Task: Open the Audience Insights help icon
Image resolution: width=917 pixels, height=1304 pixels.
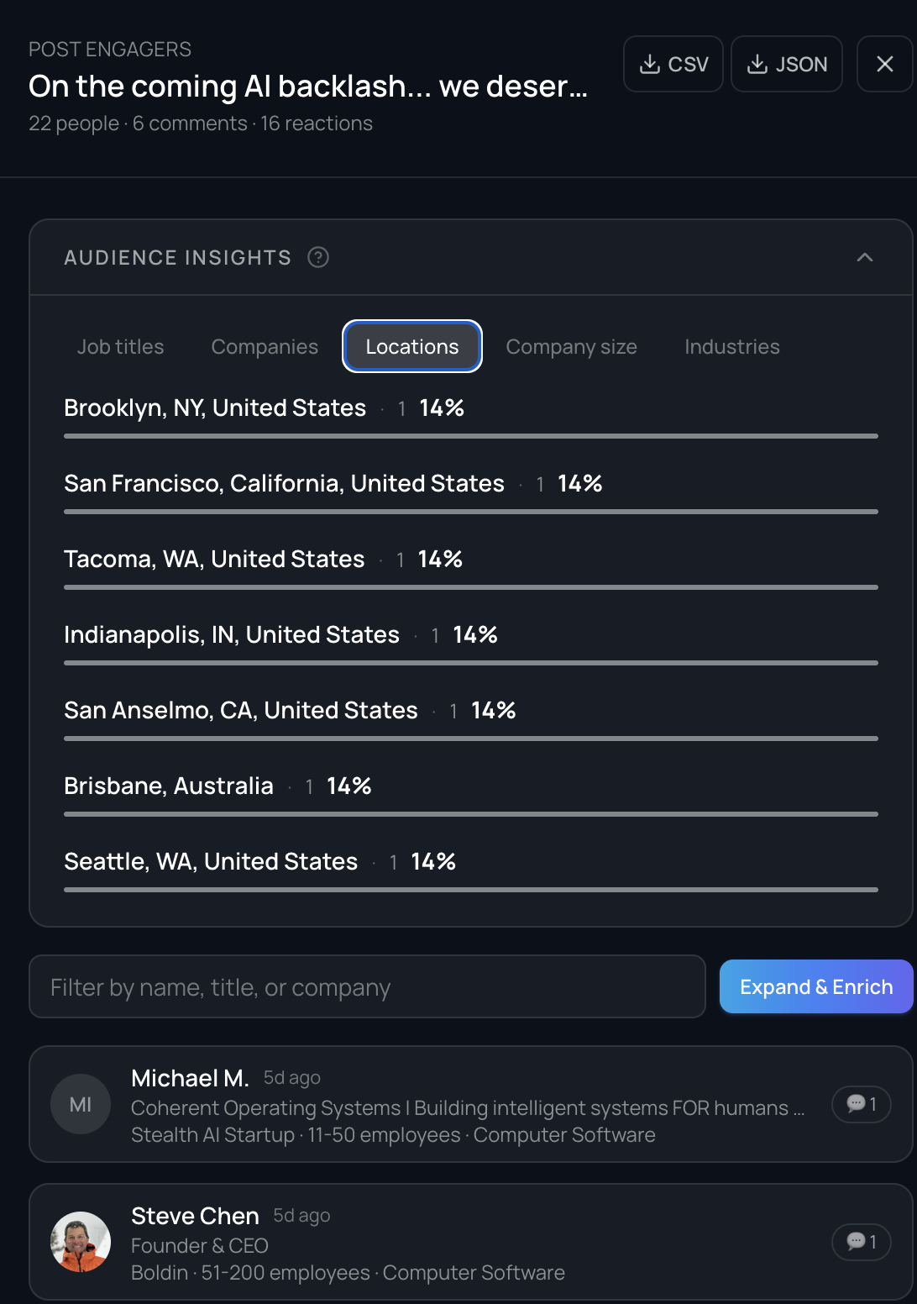Action: click(x=318, y=257)
